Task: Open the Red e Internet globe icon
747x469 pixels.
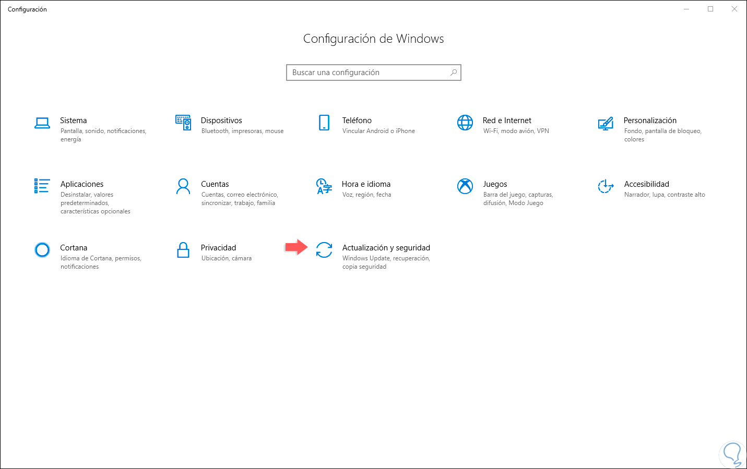Action: 465,123
